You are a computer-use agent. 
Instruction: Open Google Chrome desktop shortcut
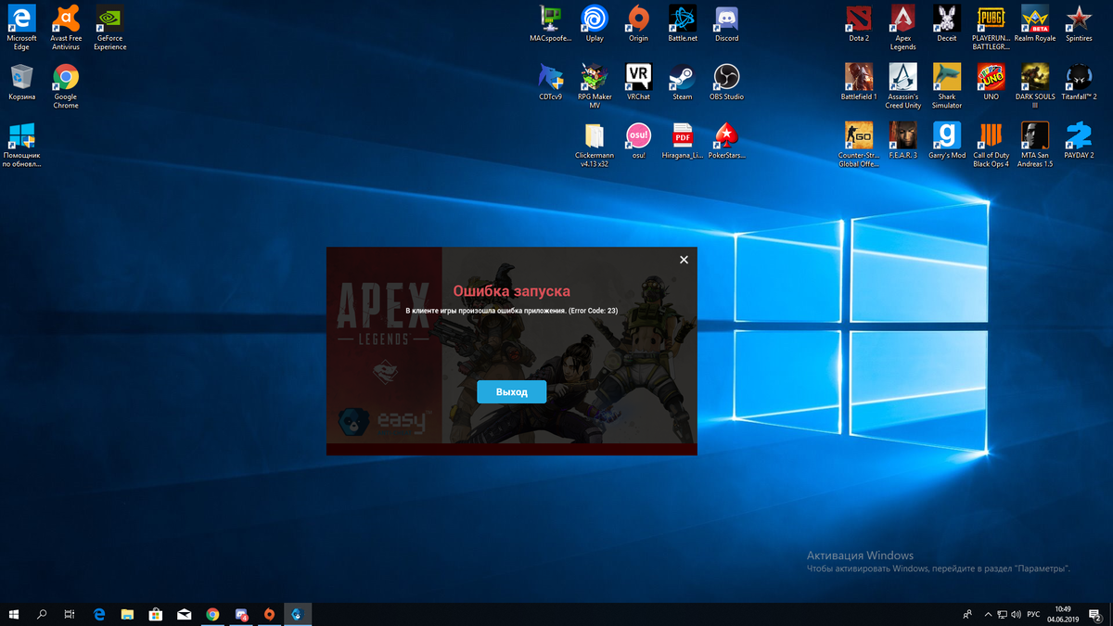pos(66,86)
